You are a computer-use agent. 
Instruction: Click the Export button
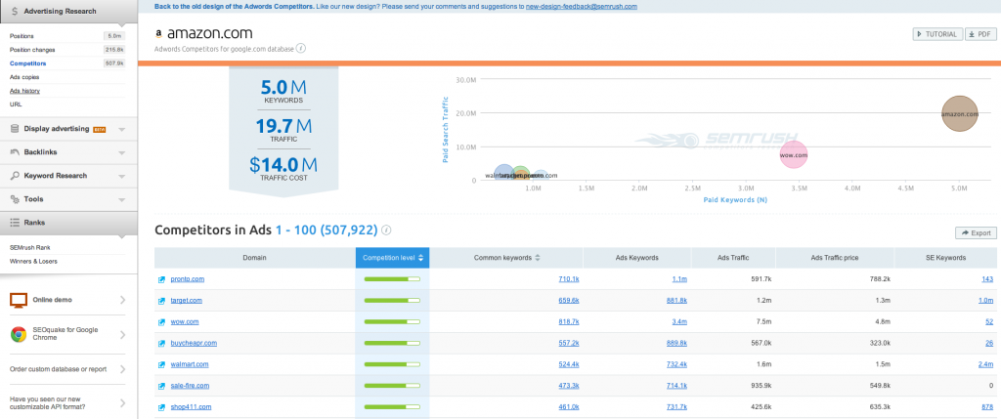[977, 232]
